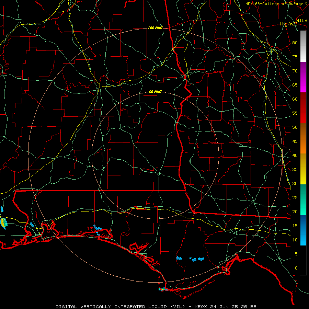
Task: Click the 100 NMI range ring label
Action: coord(155,28)
